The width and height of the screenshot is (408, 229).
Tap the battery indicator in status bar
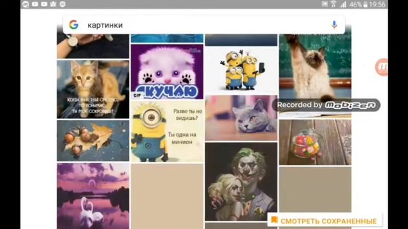tap(365, 4)
